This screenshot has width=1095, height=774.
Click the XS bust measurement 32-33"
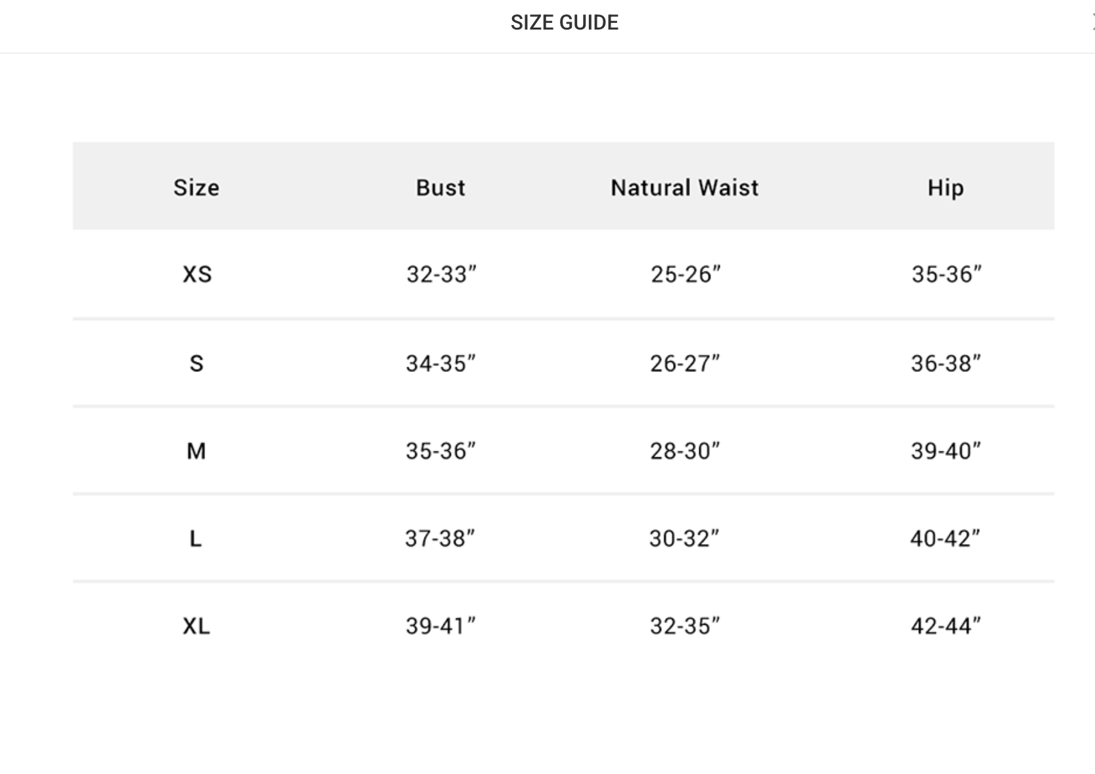point(440,274)
